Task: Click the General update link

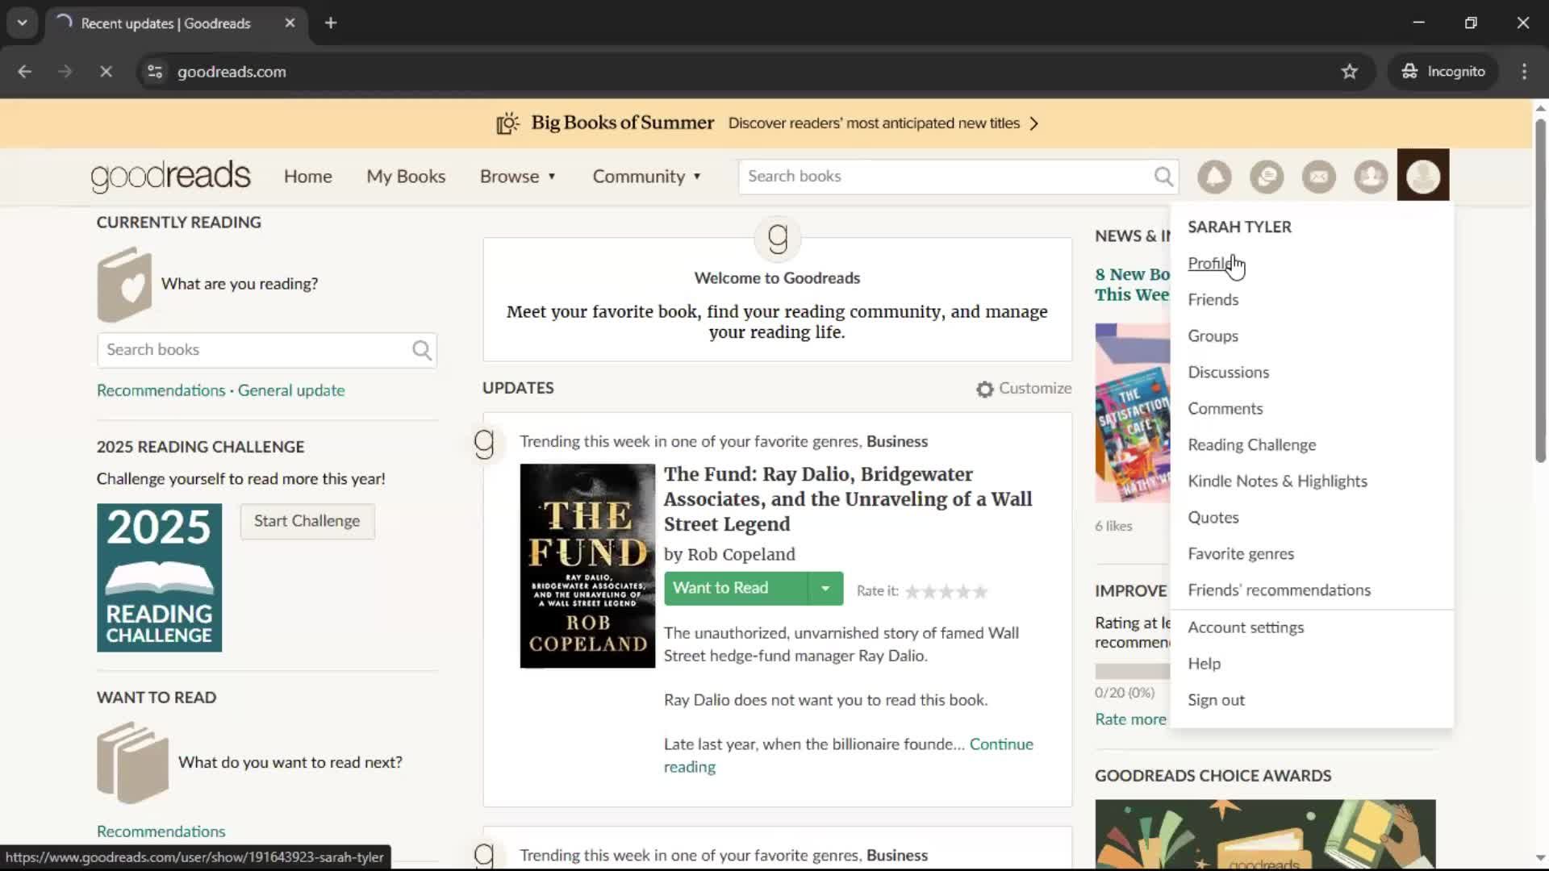Action: pos(291,390)
